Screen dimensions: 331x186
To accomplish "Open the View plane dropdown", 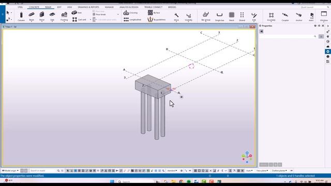I will pos(262,171).
